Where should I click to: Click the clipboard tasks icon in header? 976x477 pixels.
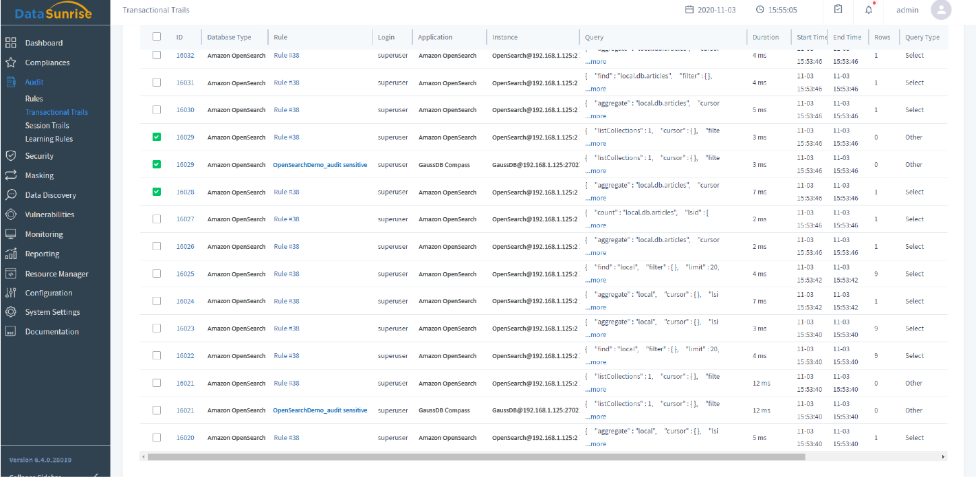[x=838, y=10]
